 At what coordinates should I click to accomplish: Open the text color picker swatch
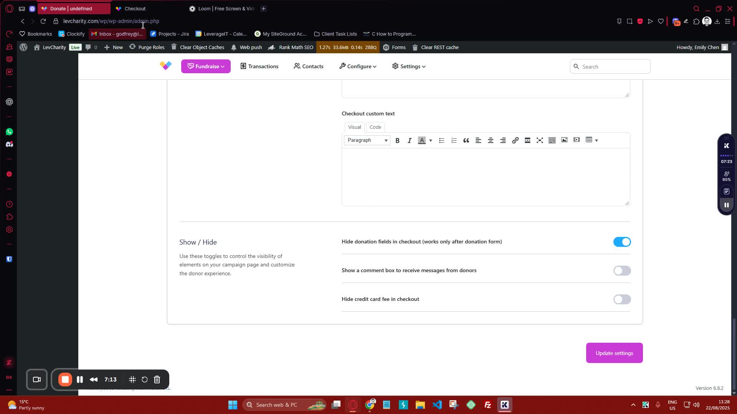422,140
